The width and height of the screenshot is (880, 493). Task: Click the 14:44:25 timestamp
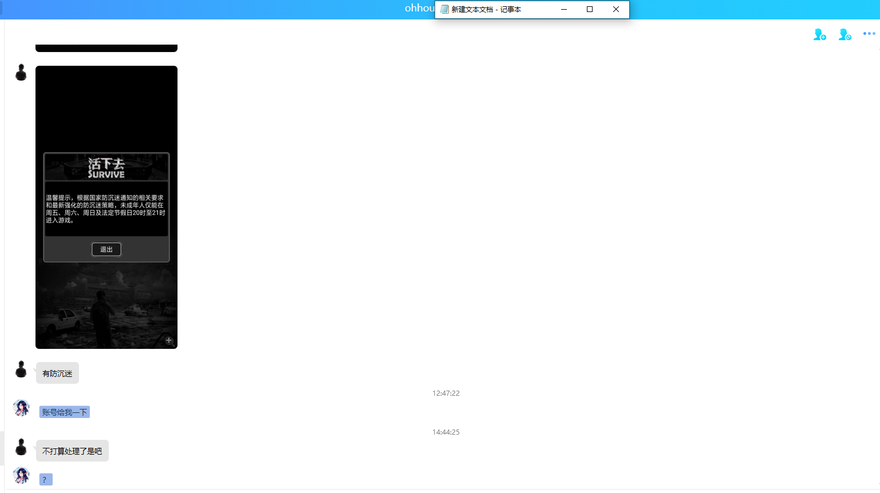[446, 432]
